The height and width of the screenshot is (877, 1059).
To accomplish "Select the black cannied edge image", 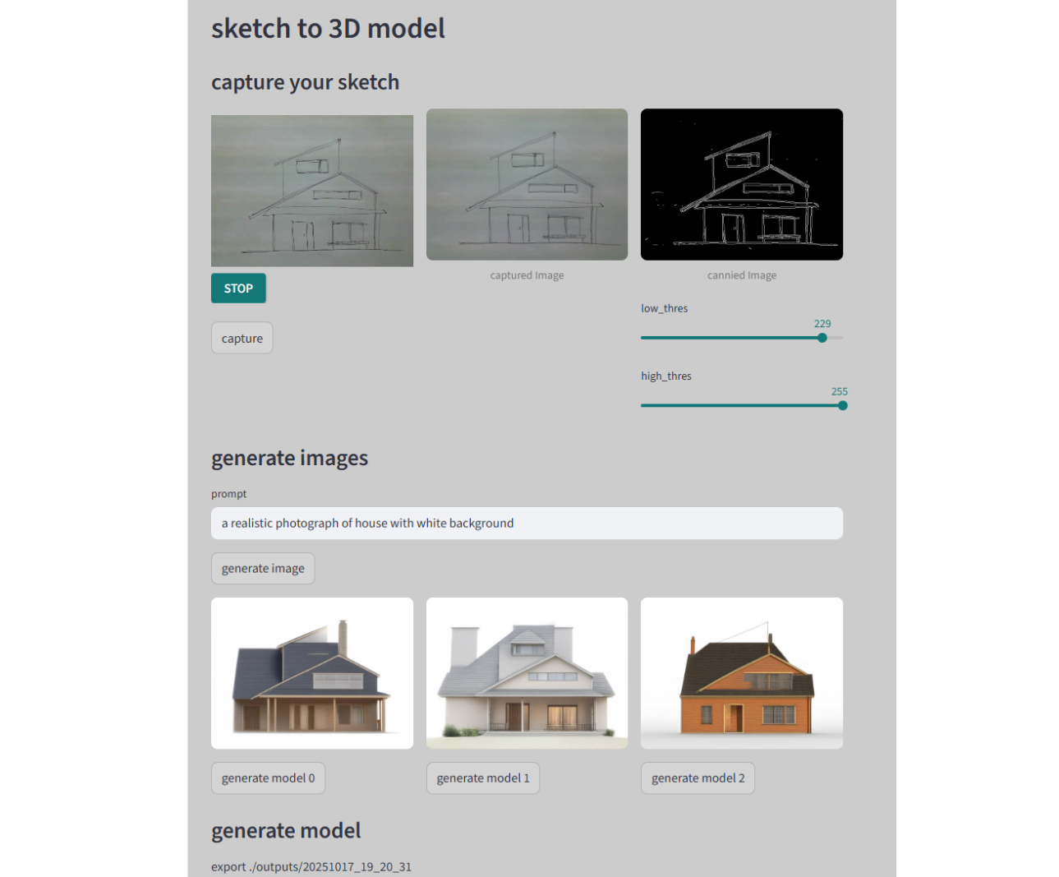I will [741, 184].
